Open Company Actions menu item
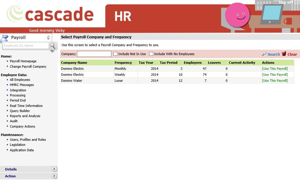The image size is (300, 186). (x=22, y=126)
